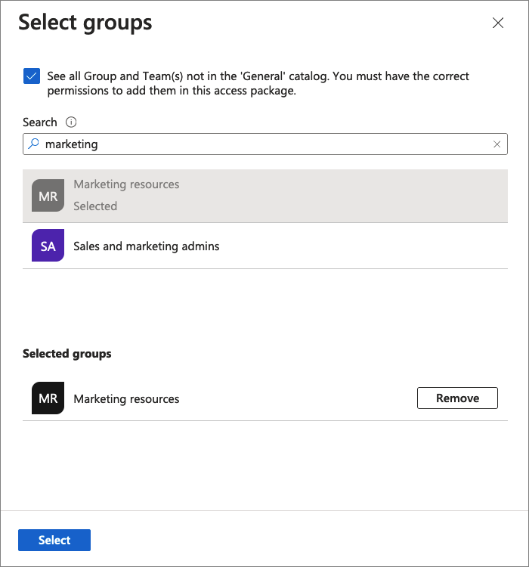Click the 'Selected groups' heading
This screenshot has height=567, width=529.
tap(67, 354)
